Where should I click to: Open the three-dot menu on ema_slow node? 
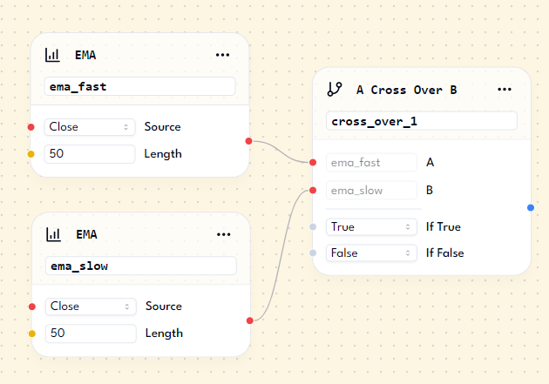pyautogui.click(x=224, y=234)
